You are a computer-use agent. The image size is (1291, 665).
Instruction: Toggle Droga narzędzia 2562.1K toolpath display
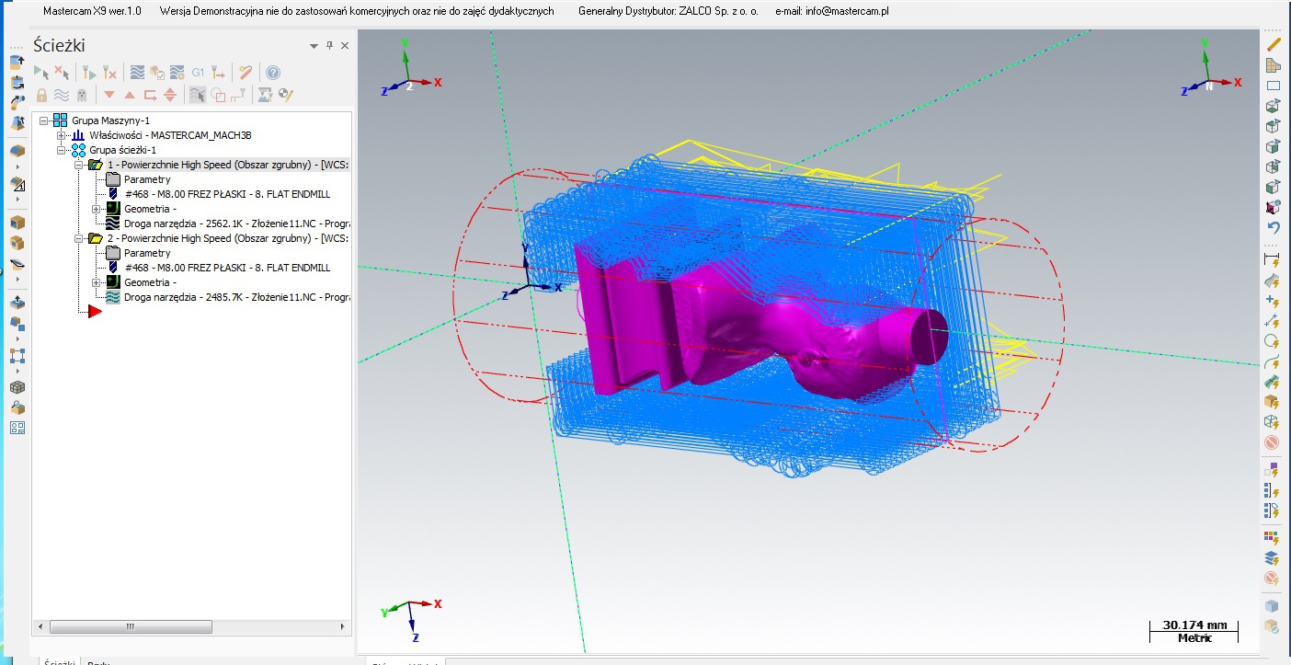112,224
